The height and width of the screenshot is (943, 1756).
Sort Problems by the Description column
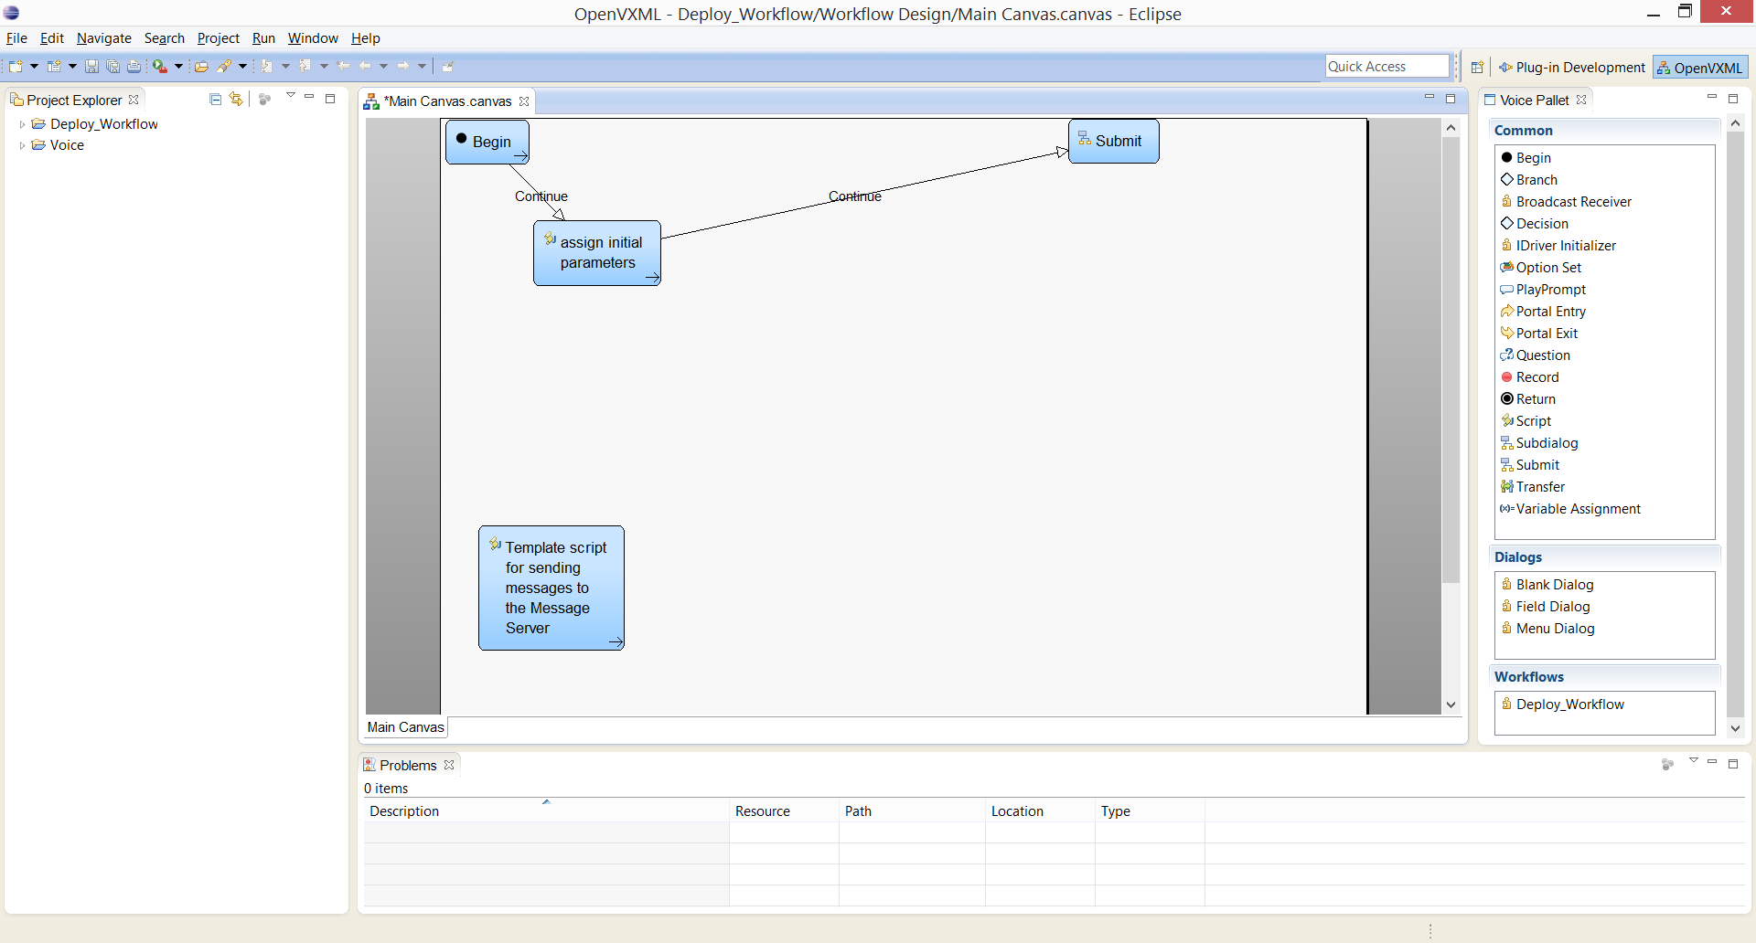tap(546, 811)
